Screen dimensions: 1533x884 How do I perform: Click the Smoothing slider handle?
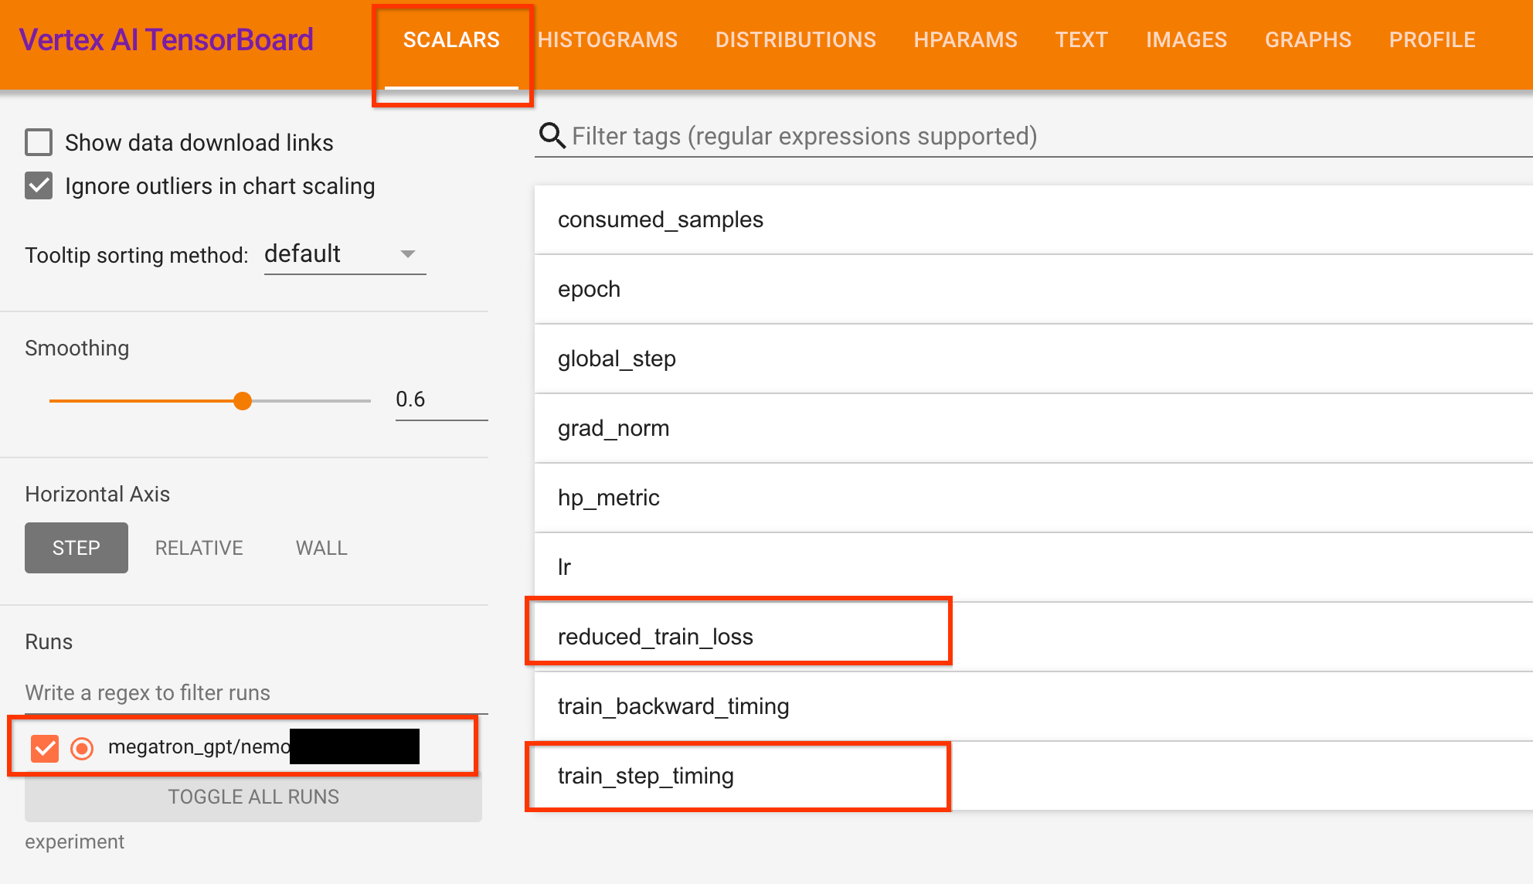point(243,400)
